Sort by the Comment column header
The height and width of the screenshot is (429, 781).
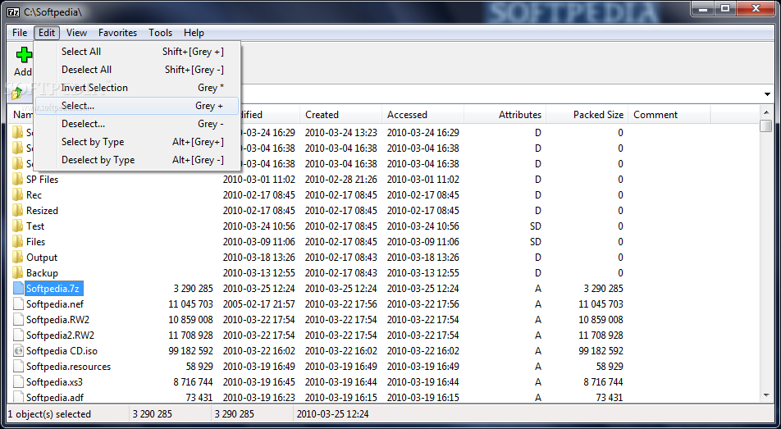669,115
